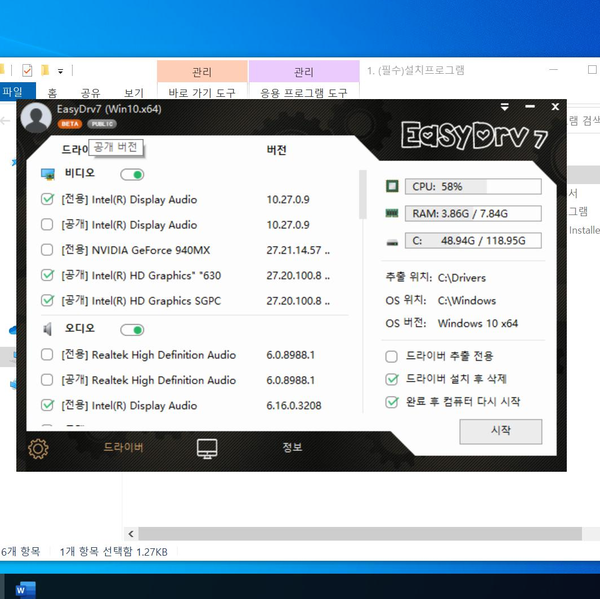Switch to the 정보 tab
The width and height of the screenshot is (600, 599).
(292, 447)
